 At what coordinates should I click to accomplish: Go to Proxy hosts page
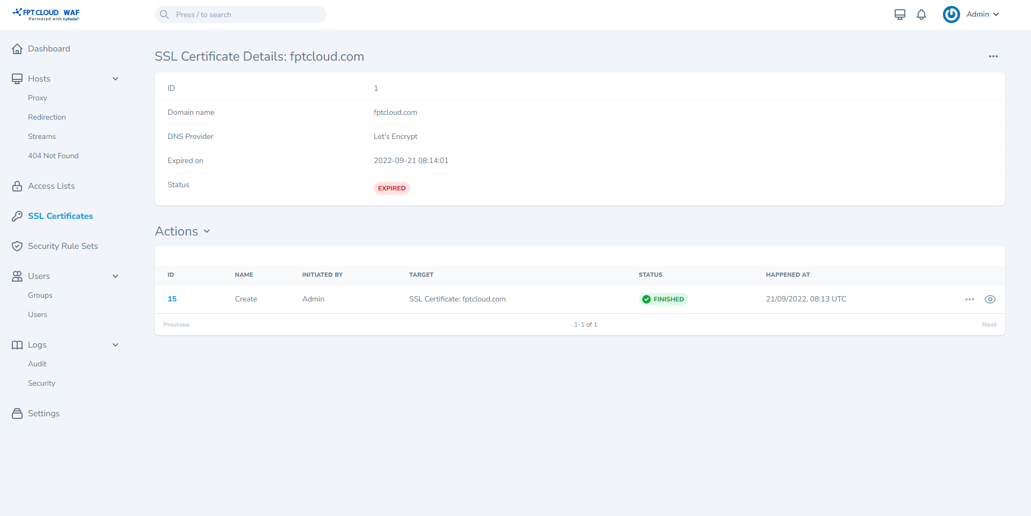click(38, 98)
